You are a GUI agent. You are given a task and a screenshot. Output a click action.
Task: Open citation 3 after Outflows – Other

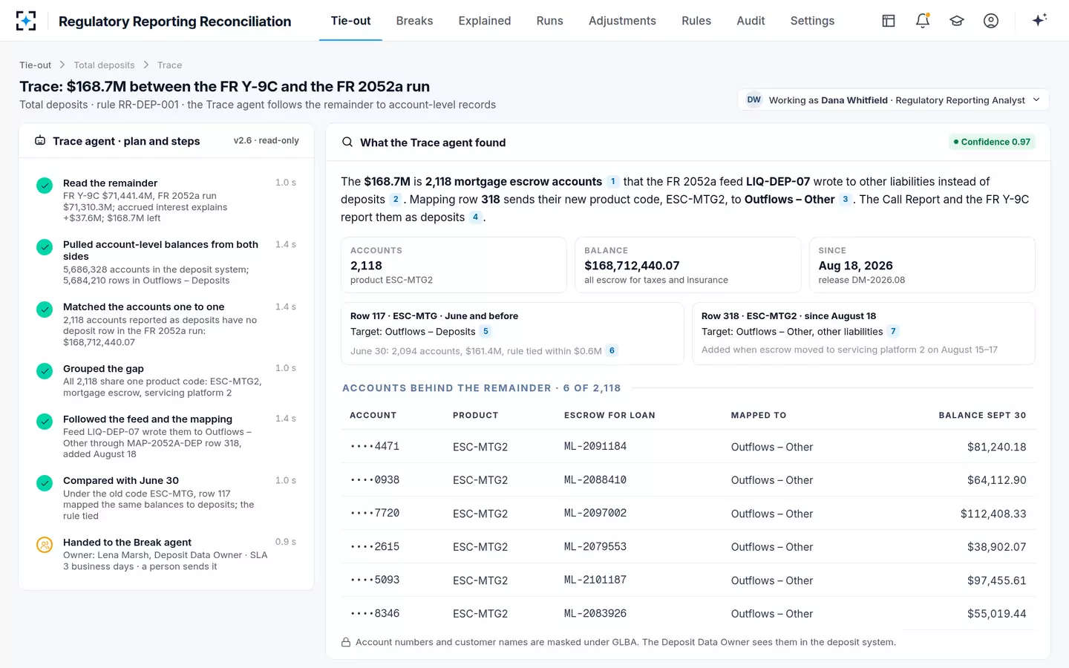845,199
